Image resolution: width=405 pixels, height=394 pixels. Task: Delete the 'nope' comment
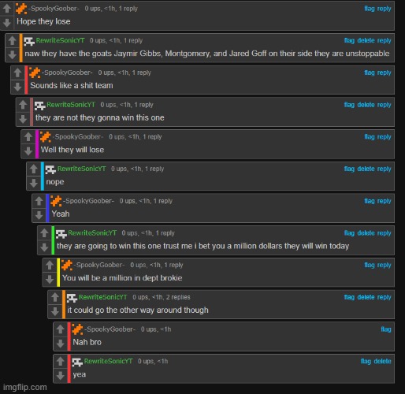click(366, 169)
